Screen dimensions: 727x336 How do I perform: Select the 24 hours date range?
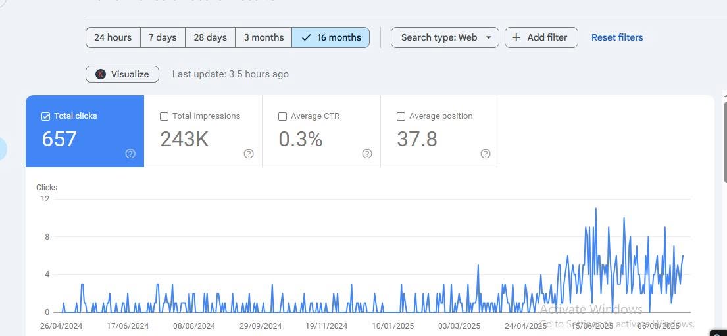tap(113, 37)
